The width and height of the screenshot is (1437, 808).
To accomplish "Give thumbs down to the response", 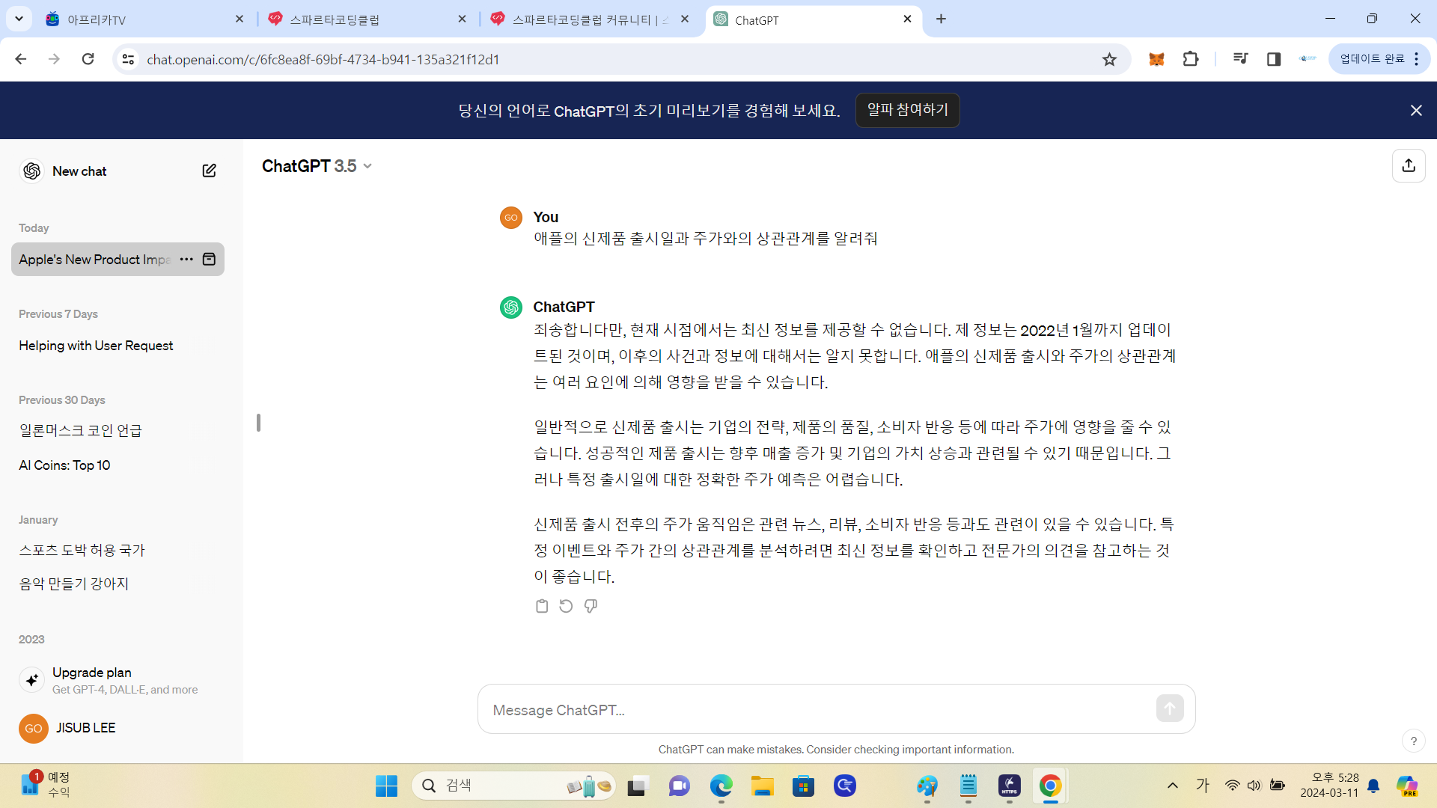I will [x=591, y=606].
